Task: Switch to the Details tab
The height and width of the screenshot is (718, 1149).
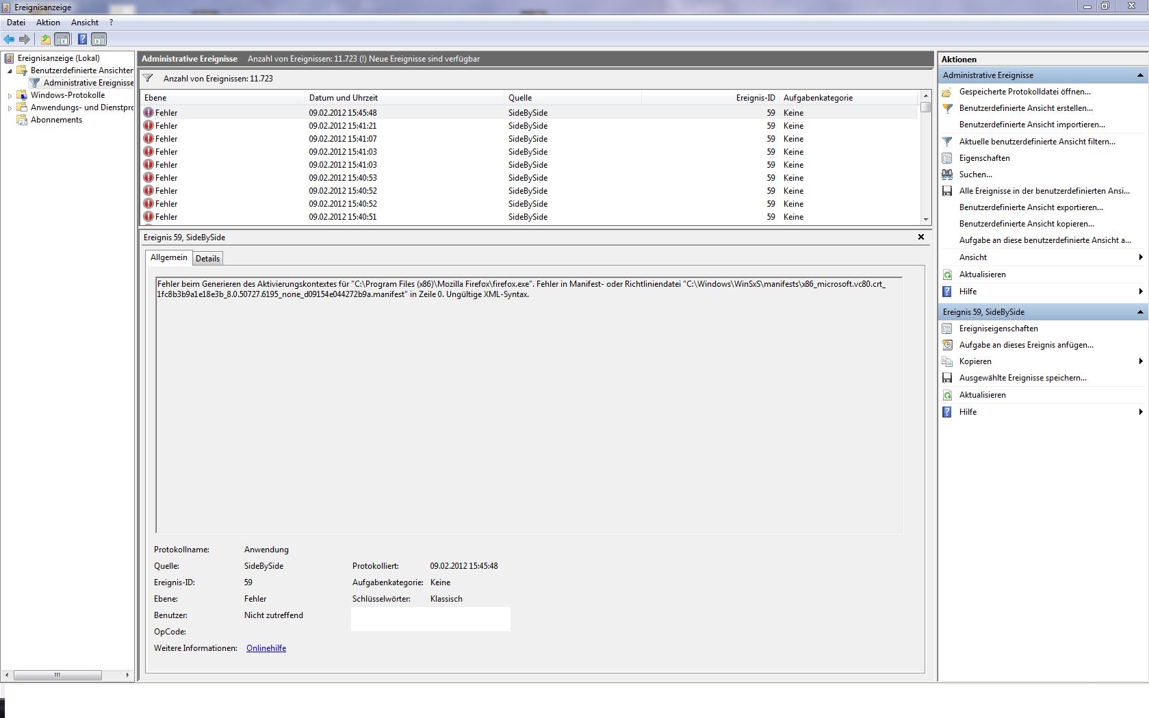Action: point(207,259)
